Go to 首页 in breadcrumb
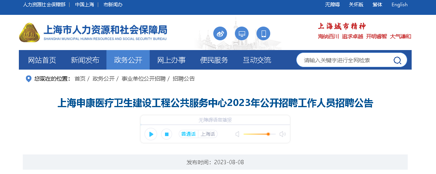This screenshot has height=174, width=436. [80, 79]
